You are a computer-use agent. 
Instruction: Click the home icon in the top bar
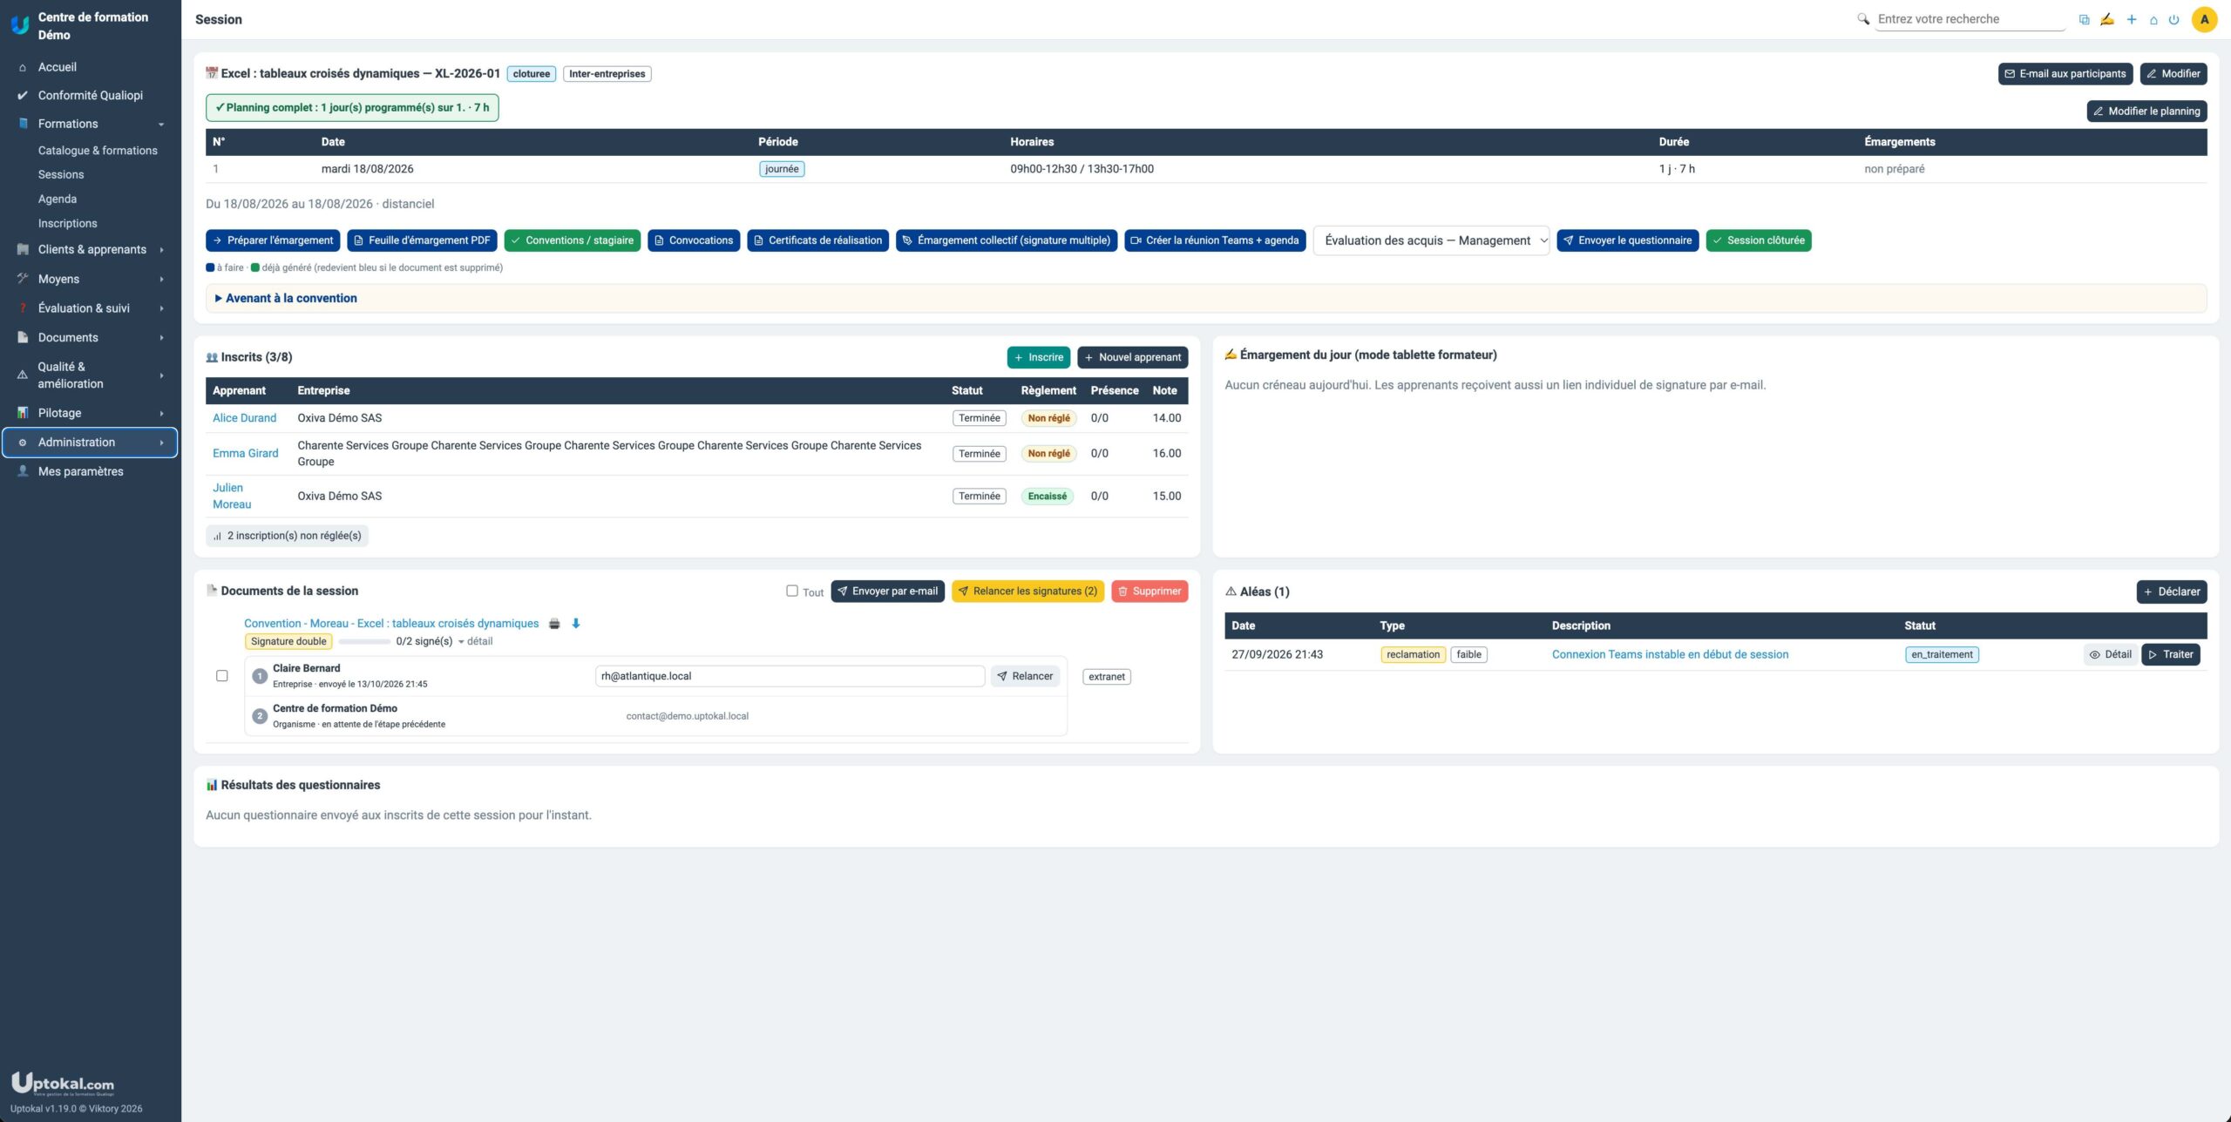pyautogui.click(x=2153, y=20)
